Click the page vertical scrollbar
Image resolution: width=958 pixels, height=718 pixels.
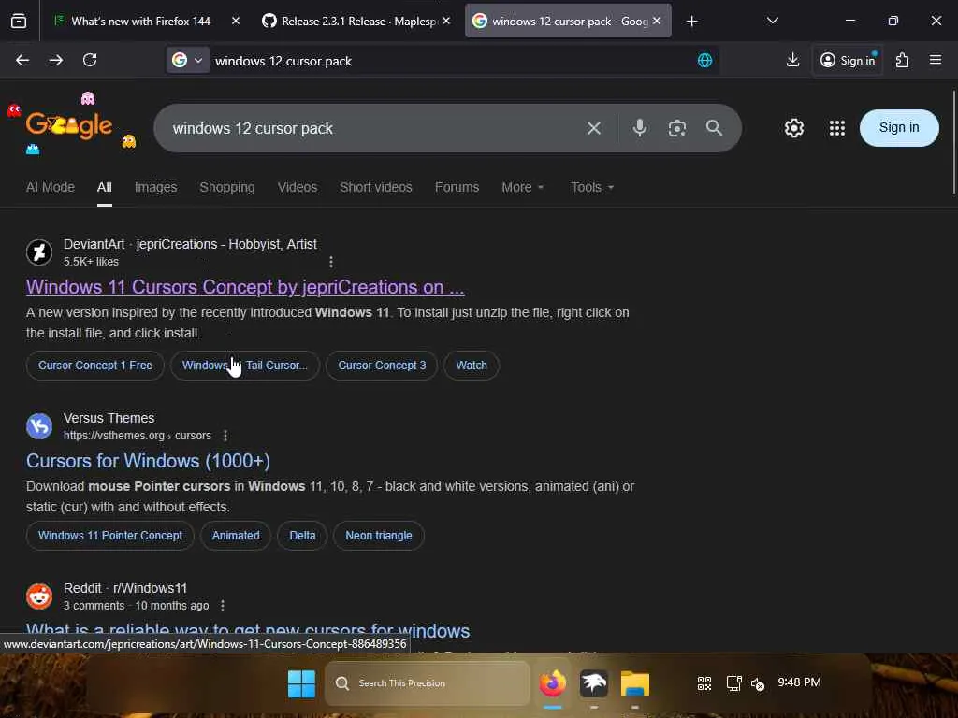tap(953, 142)
